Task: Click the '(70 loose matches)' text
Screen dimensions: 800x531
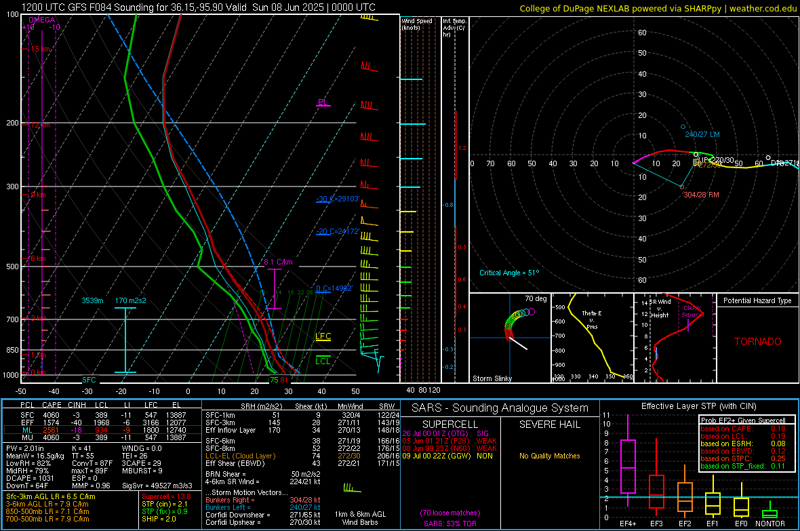Action: tap(450, 513)
